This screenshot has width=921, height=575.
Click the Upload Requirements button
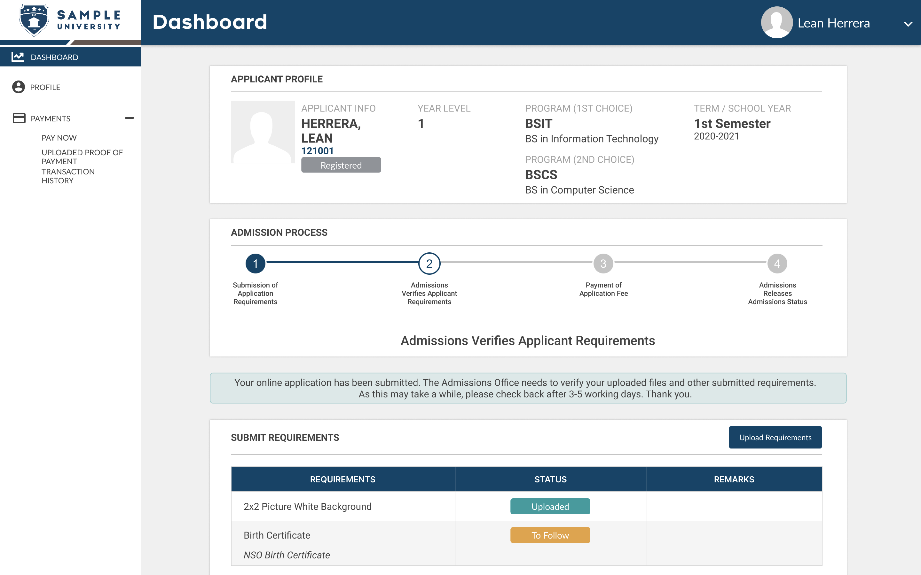775,437
